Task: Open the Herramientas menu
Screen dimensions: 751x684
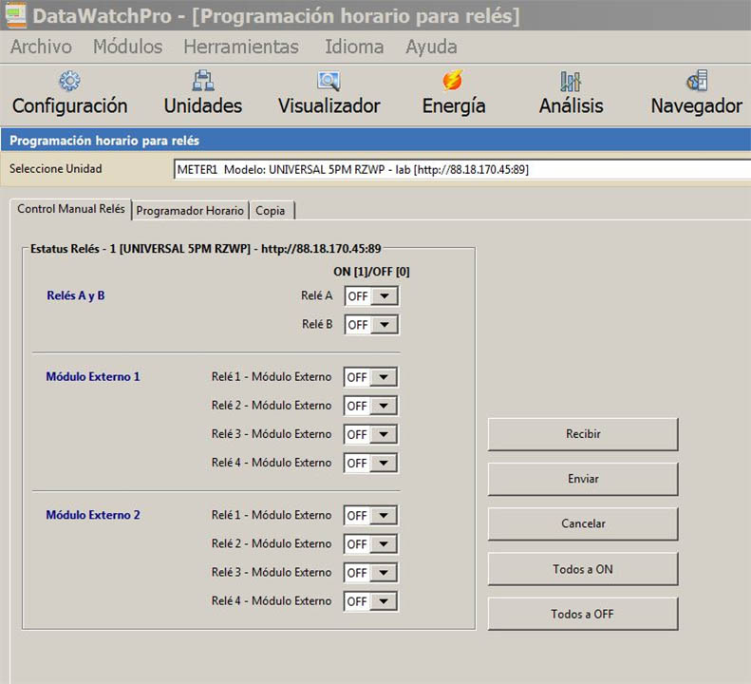Action: 241,47
